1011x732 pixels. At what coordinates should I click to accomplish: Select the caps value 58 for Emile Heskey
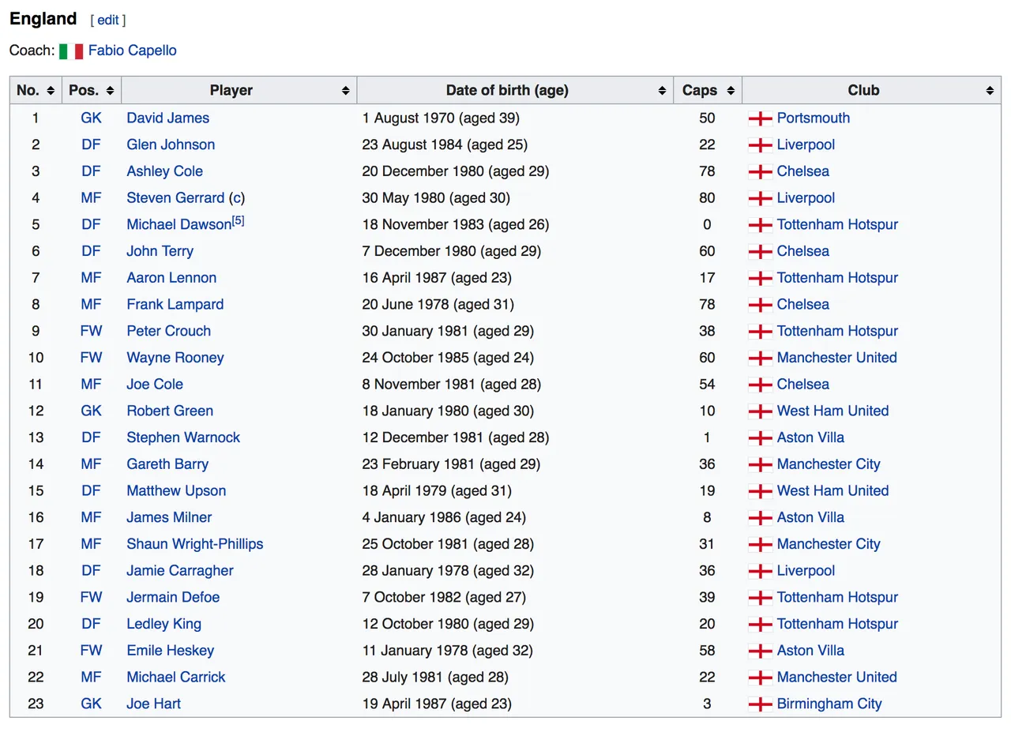(x=707, y=651)
